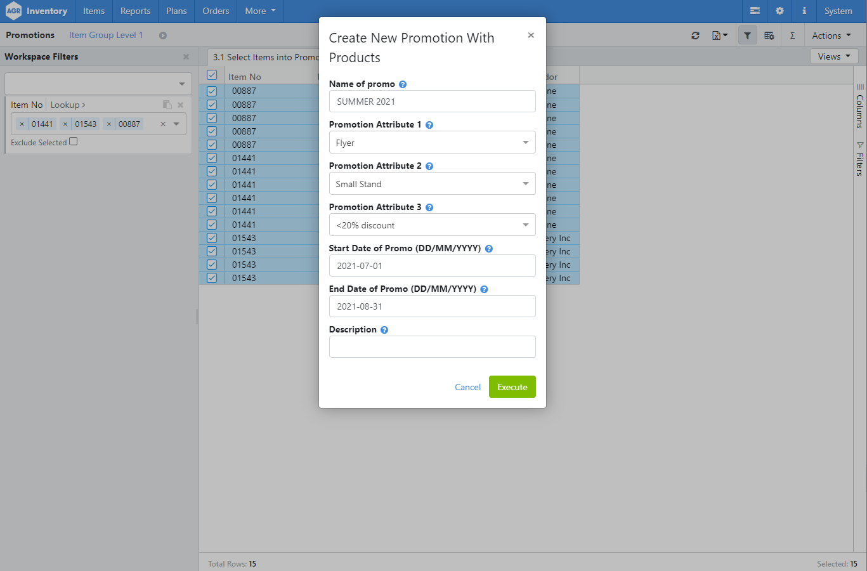The width and height of the screenshot is (867, 571).
Task: Click the sigma totals icon
Action: [792, 36]
